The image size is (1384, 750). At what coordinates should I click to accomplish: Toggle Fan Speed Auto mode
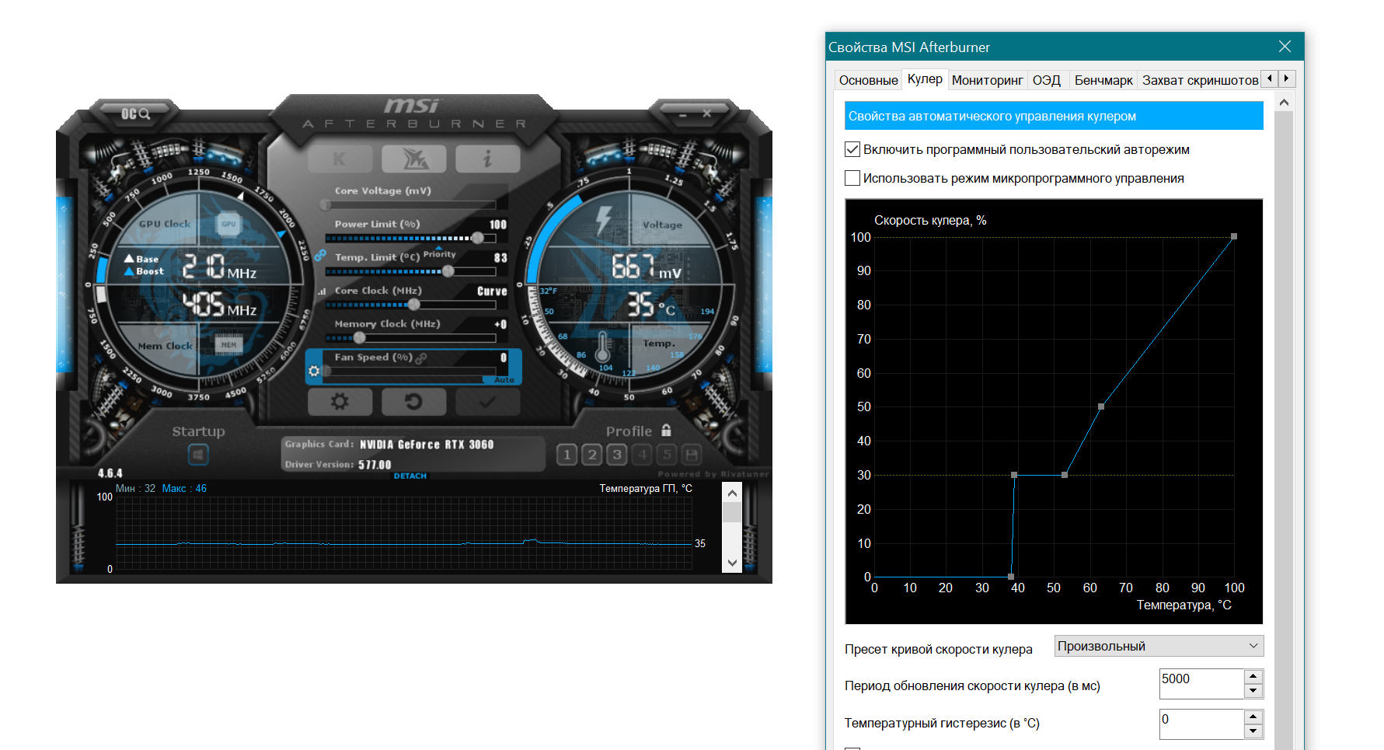[504, 380]
